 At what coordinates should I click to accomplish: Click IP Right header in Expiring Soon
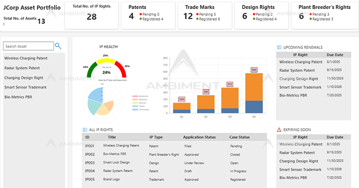point(300,137)
